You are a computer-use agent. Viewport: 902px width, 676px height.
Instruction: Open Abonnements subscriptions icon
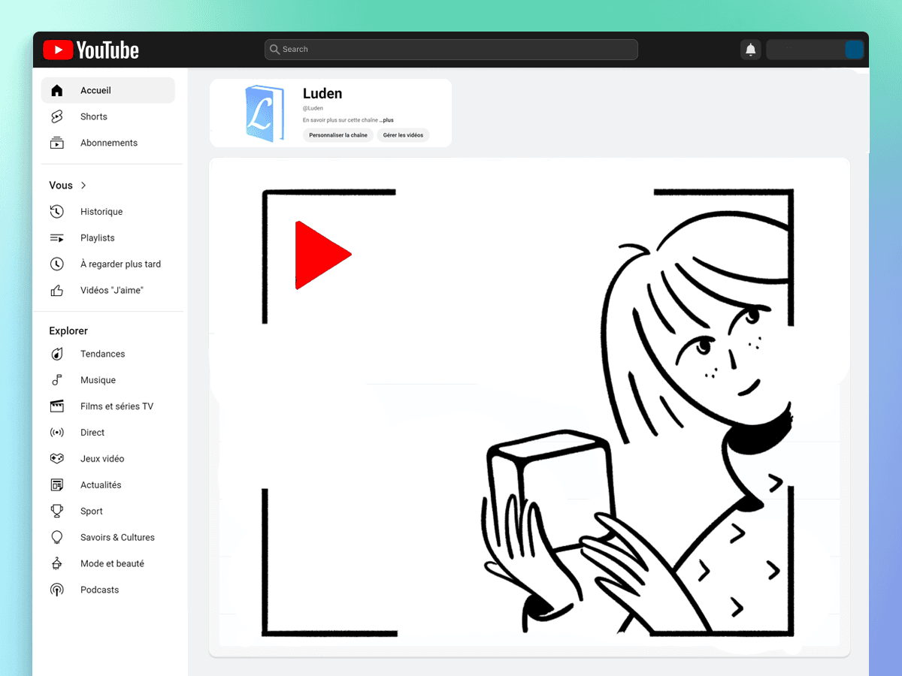(57, 143)
